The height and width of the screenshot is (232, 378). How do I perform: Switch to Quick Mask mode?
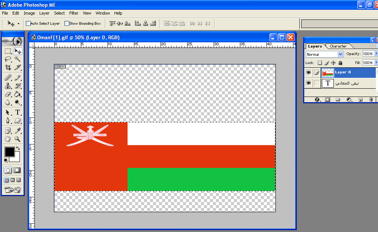pos(17,170)
